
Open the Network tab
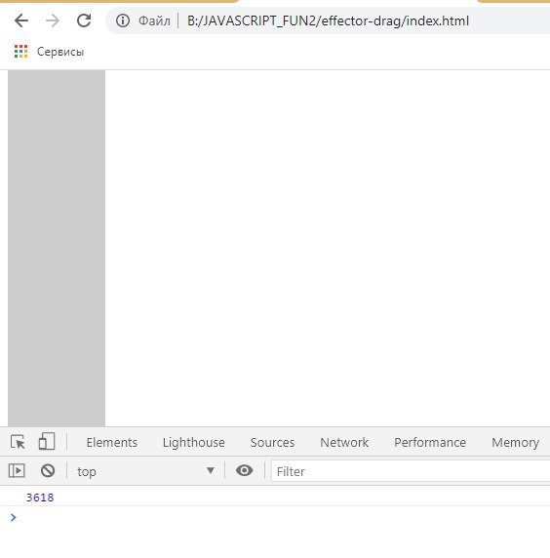pyautogui.click(x=344, y=442)
